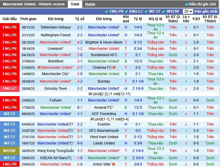
Task: Click the 3/4:0 odds for Aston Villa match
Action: (138, 164)
